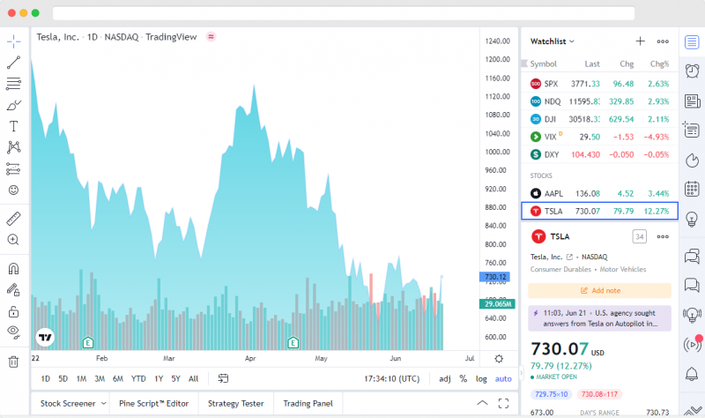This screenshot has height=418, width=705.
Task: Open the Stock Screener dropdown arrow
Action: [103, 404]
